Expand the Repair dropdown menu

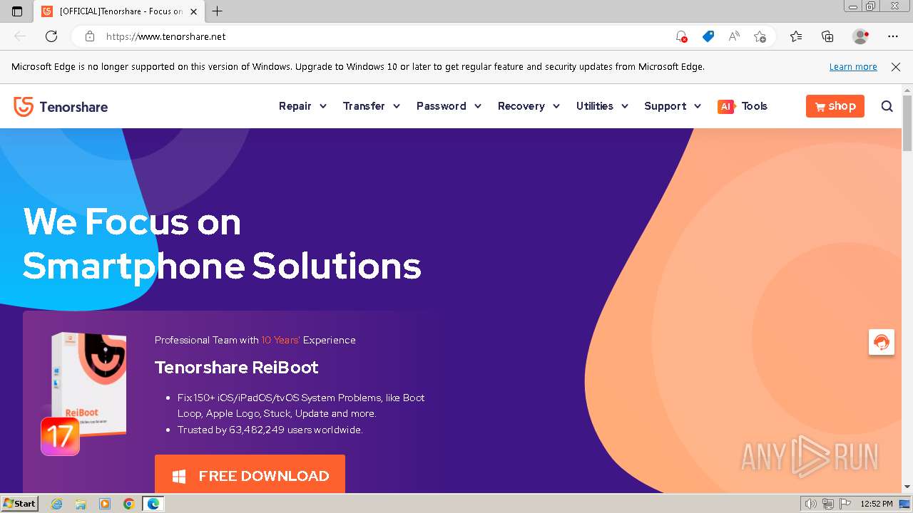[x=302, y=106]
